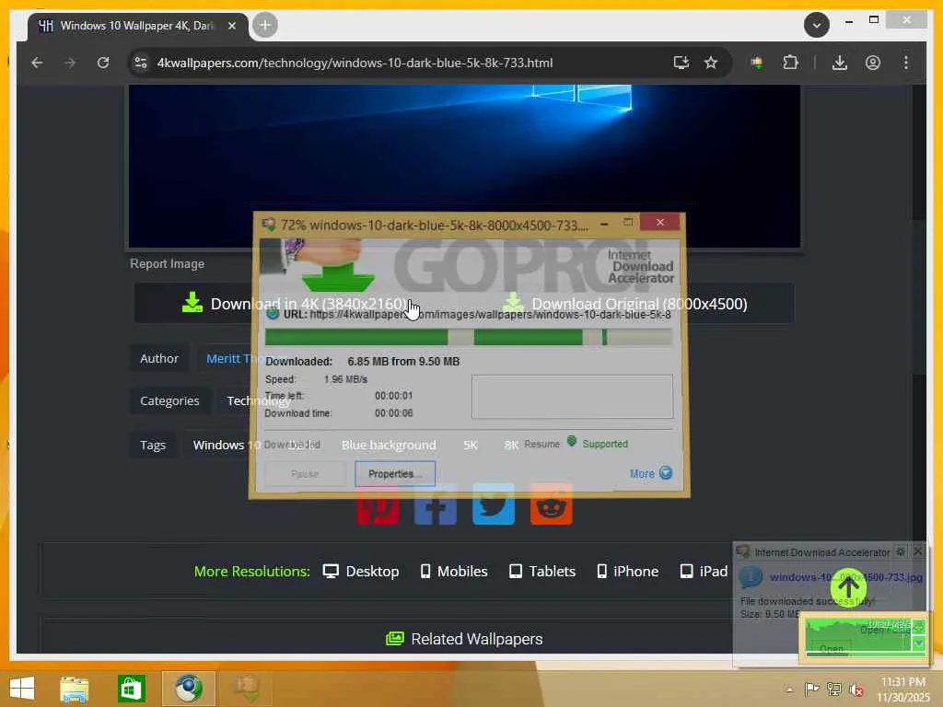Share on Facebook icon
This screenshot has height=707, width=943.
[x=436, y=505]
